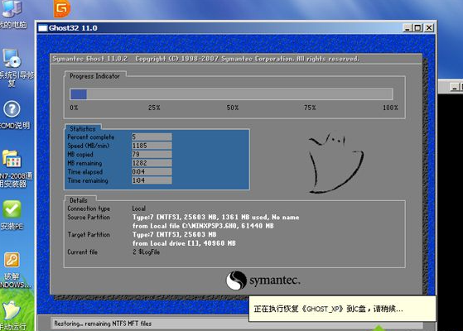This screenshot has width=463, height=331.
Task: Click the Connection type value Local
Action: point(139,209)
